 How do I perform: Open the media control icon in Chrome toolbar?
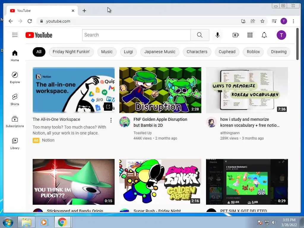coord(274,21)
